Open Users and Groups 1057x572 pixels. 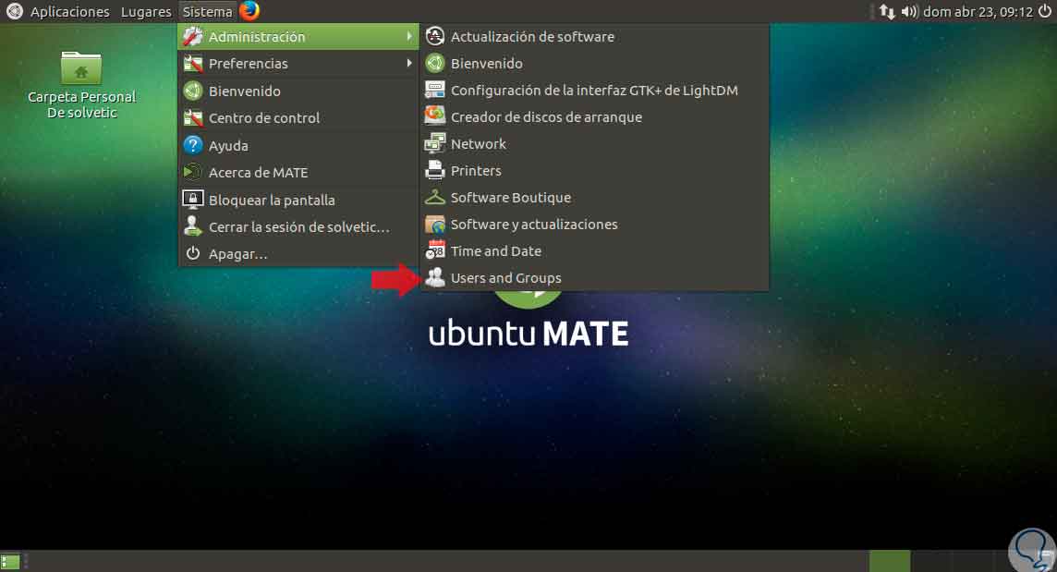(x=595, y=278)
